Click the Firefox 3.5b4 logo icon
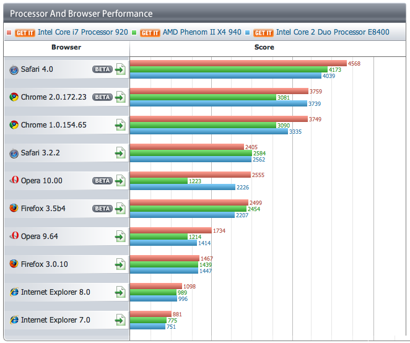The width and height of the screenshot is (410, 343). (14, 208)
